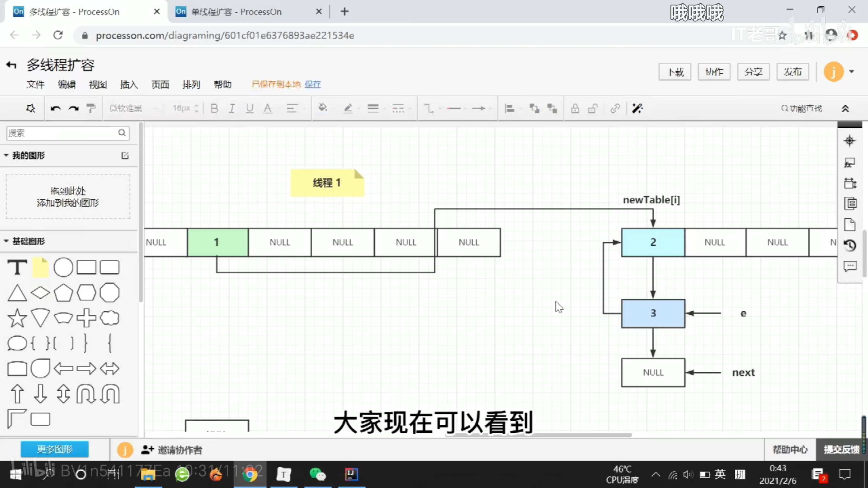Open the user avatar dropdown arrow
Viewport: 868px width, 488px height.
point(852,71)
